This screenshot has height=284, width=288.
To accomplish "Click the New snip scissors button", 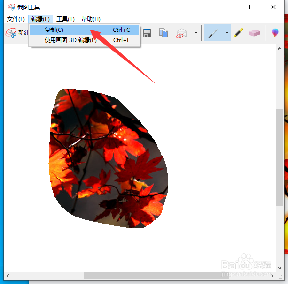I will click(x=16, y=33).
